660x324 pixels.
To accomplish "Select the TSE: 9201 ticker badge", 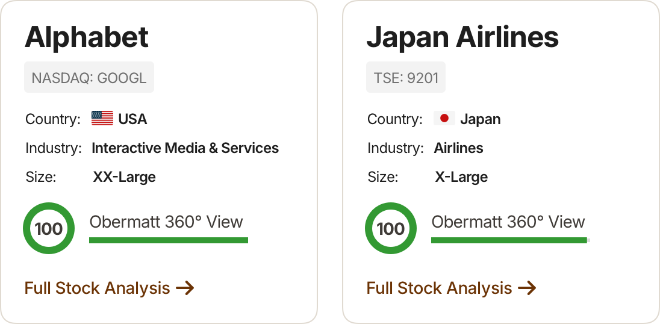I will [406, 78].
